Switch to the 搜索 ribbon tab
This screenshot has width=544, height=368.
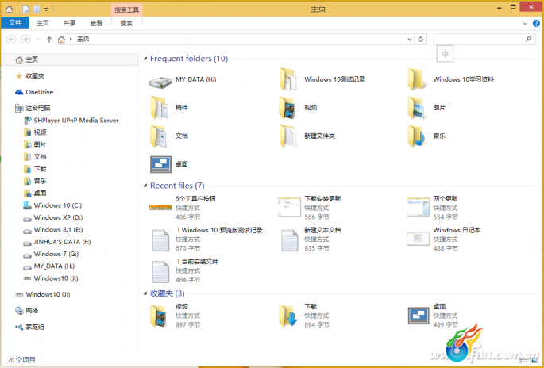pyautogui.click(x=126, y=23)
